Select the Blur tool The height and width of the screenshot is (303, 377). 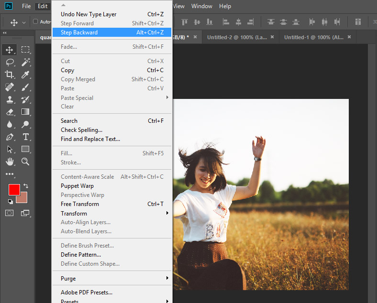(x=10, y=124)
